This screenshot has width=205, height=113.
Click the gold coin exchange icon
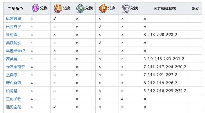click(x=58, y=8)
